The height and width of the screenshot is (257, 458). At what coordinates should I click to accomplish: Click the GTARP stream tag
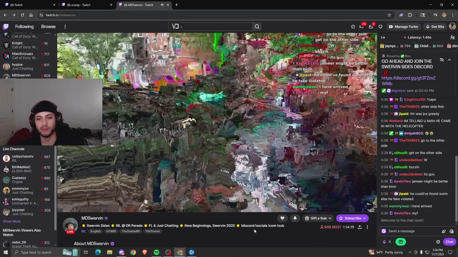click(x=111, y=231)
